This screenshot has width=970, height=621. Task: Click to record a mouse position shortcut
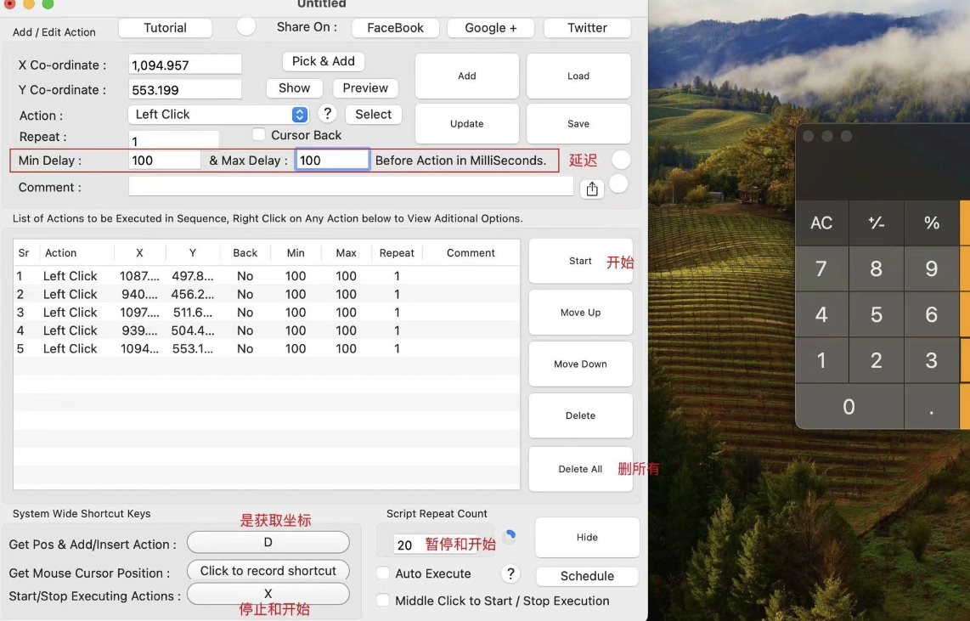268,570
